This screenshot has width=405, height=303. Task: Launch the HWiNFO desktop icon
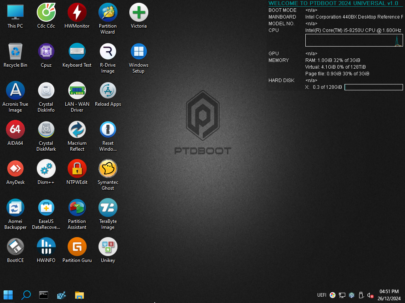46,250
